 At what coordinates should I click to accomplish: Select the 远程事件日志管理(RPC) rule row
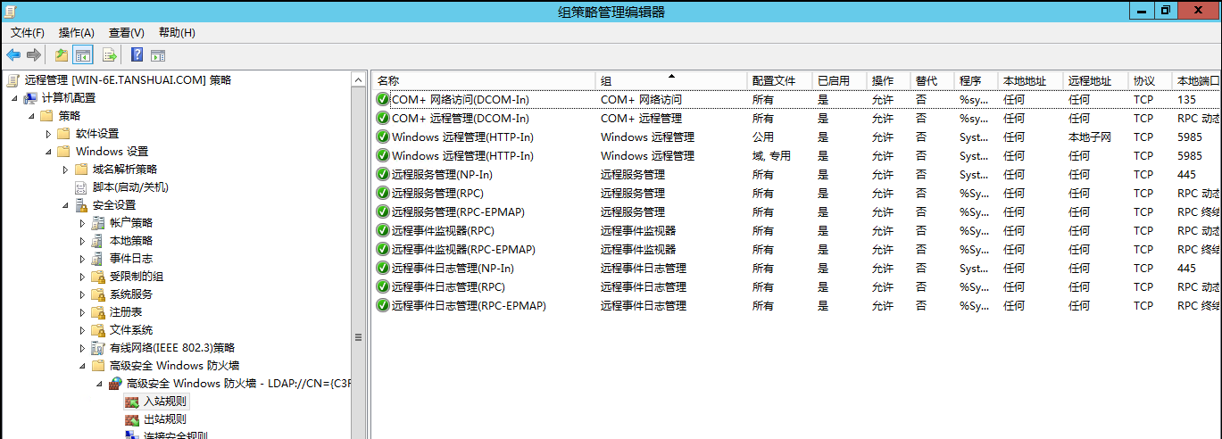coord(796,287)
